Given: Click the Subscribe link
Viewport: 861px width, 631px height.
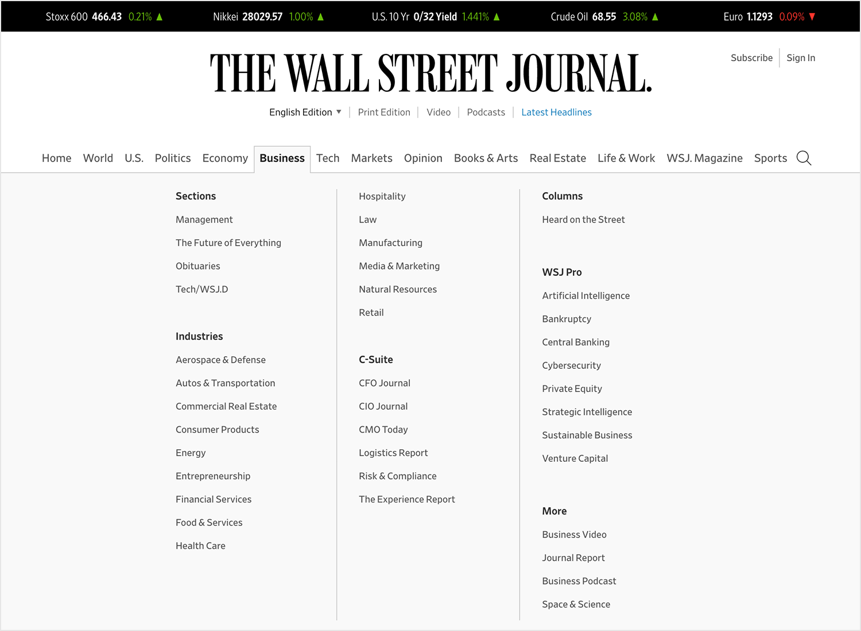Looking at the screenshot, I should pyautogui.click(x=751, y=58).
